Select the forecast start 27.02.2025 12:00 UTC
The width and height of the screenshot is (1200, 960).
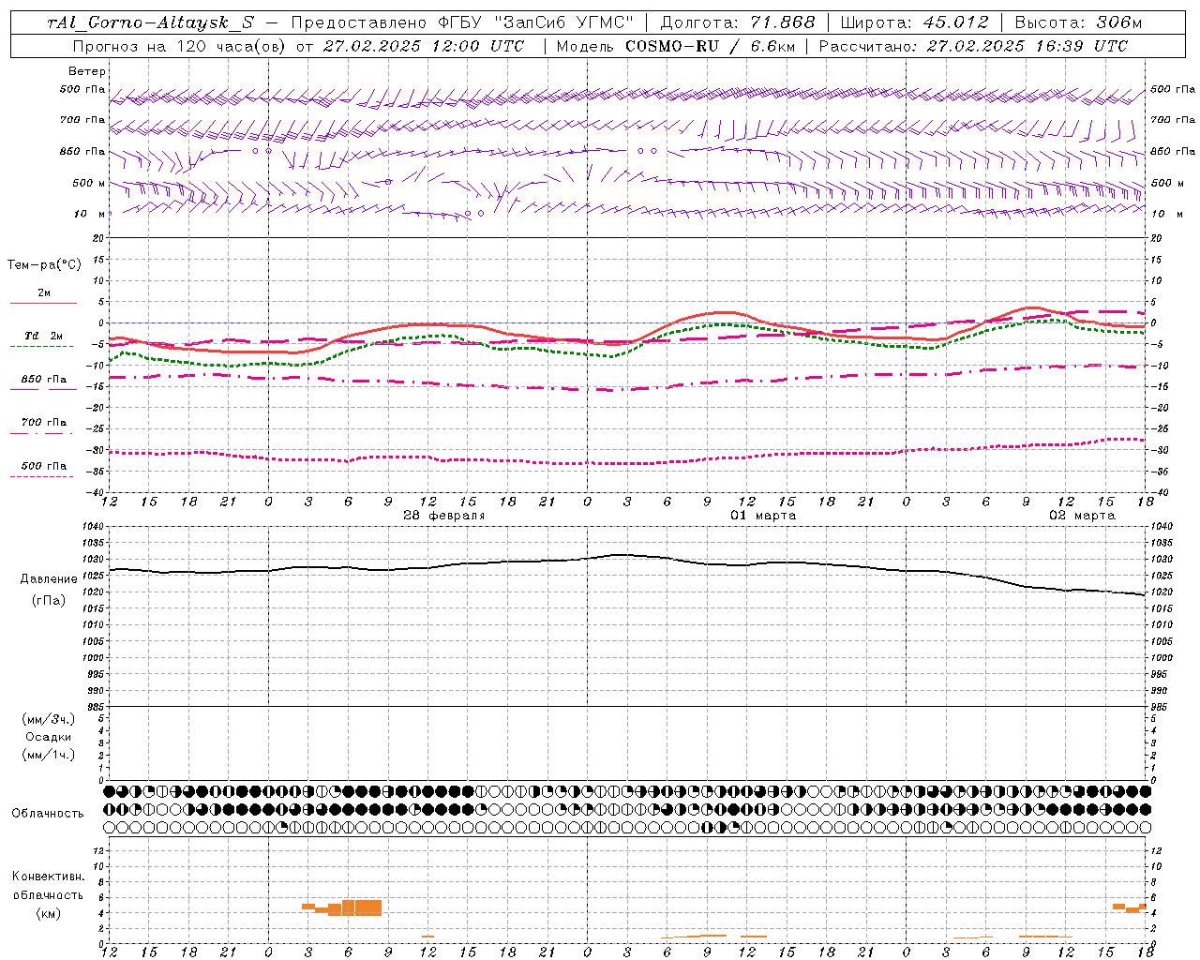point(424,46)
